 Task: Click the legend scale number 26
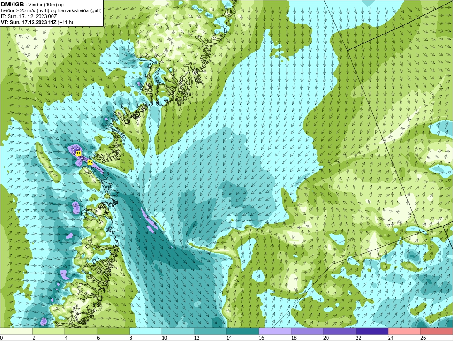pyautogui.click(x=423, y=338)
